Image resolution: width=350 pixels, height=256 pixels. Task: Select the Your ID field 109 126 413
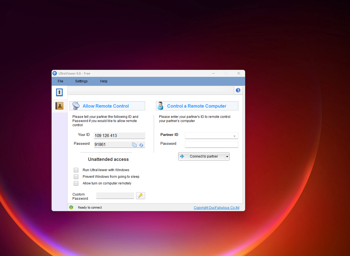(119, 136)
